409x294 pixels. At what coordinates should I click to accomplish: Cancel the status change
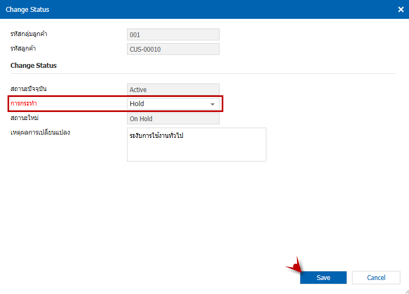[x=376, y=277]
